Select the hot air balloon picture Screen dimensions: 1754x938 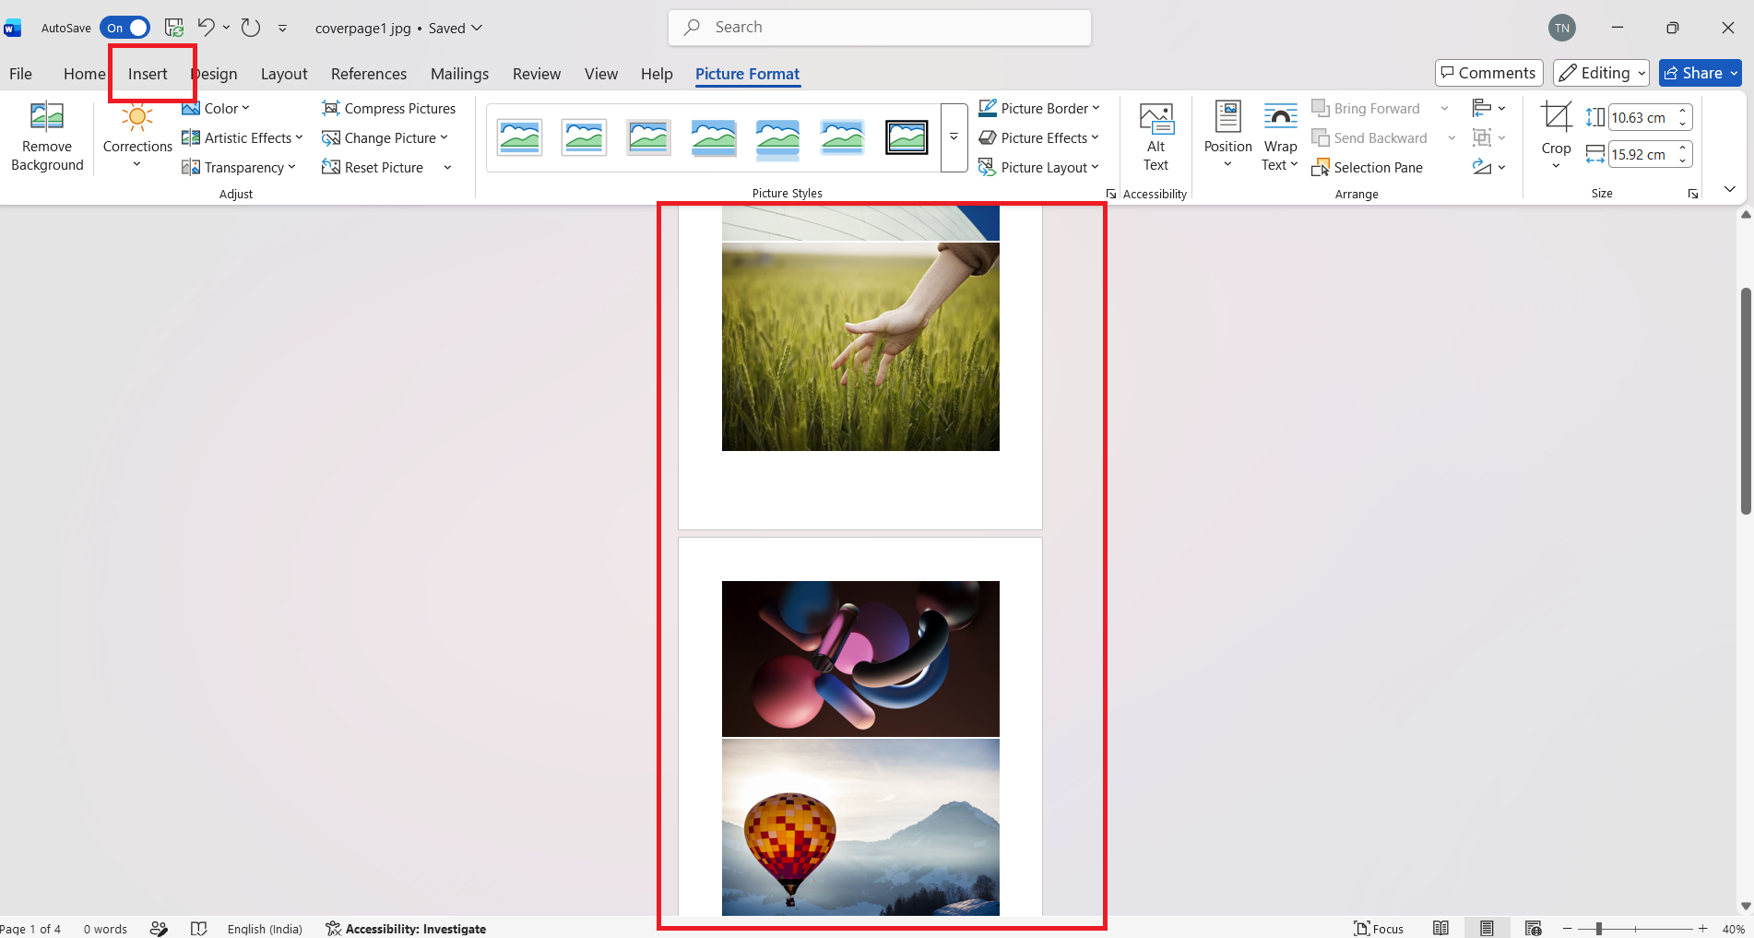click(x=860, y=827)
